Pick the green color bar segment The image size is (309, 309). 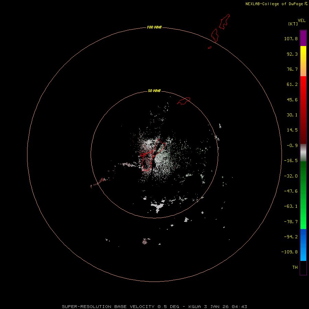[303, 195]
